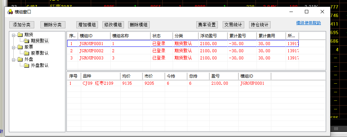
Task: Click the 9135 average price cell
Action: tap(126, 83)
